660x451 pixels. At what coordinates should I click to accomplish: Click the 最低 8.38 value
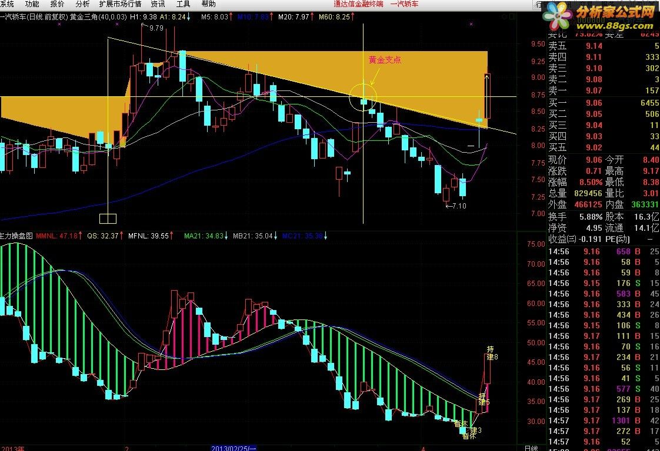pos(651,183)
